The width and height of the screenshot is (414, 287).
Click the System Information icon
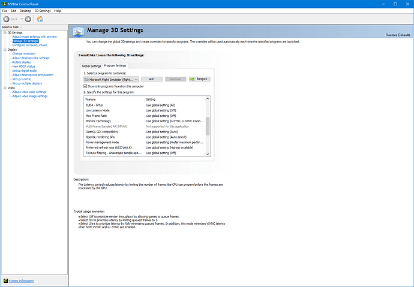click(6, 280)
